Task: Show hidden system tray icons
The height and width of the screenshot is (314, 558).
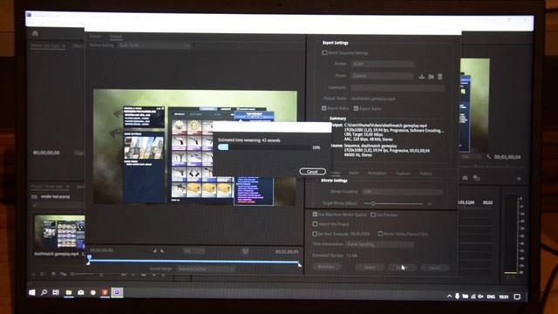Action: point(449,297)
